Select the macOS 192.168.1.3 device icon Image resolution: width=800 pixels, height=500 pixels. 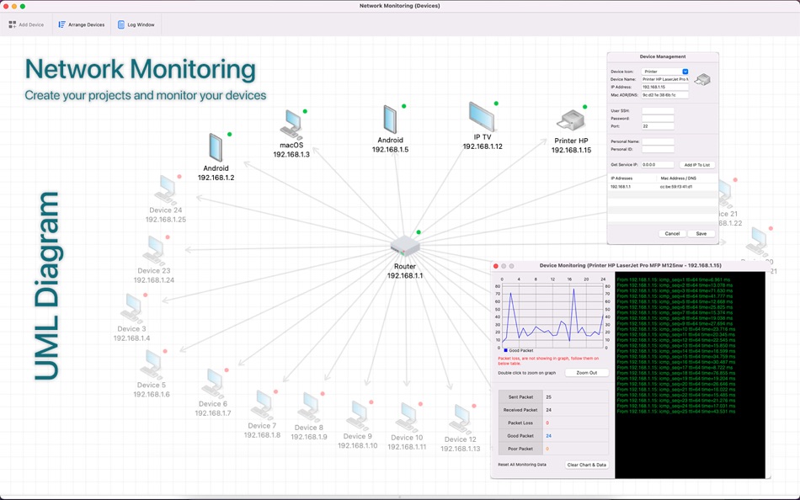pyautogui.click(x=291, y=123)
